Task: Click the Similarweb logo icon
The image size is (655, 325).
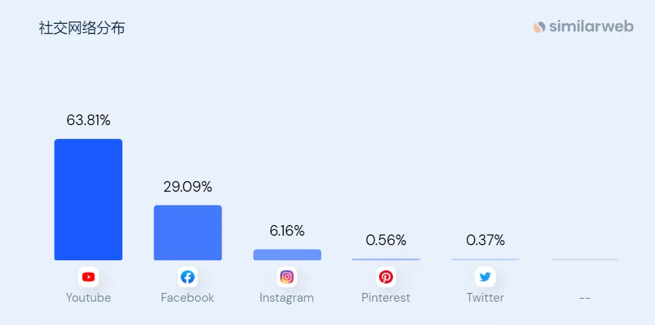Action: 539,27
